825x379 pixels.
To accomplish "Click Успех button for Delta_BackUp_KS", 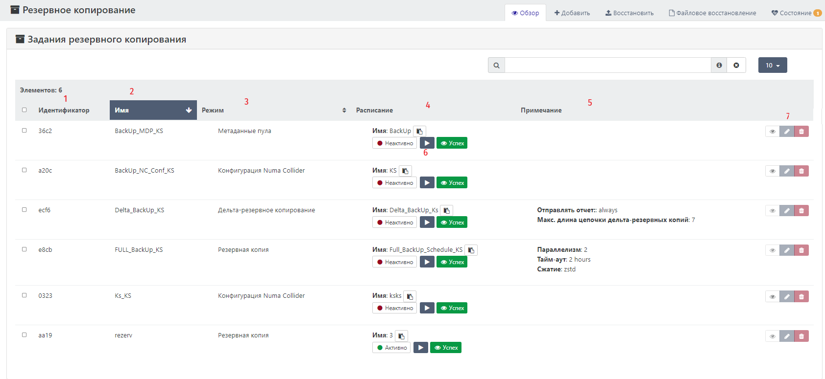I will point(452,223).
